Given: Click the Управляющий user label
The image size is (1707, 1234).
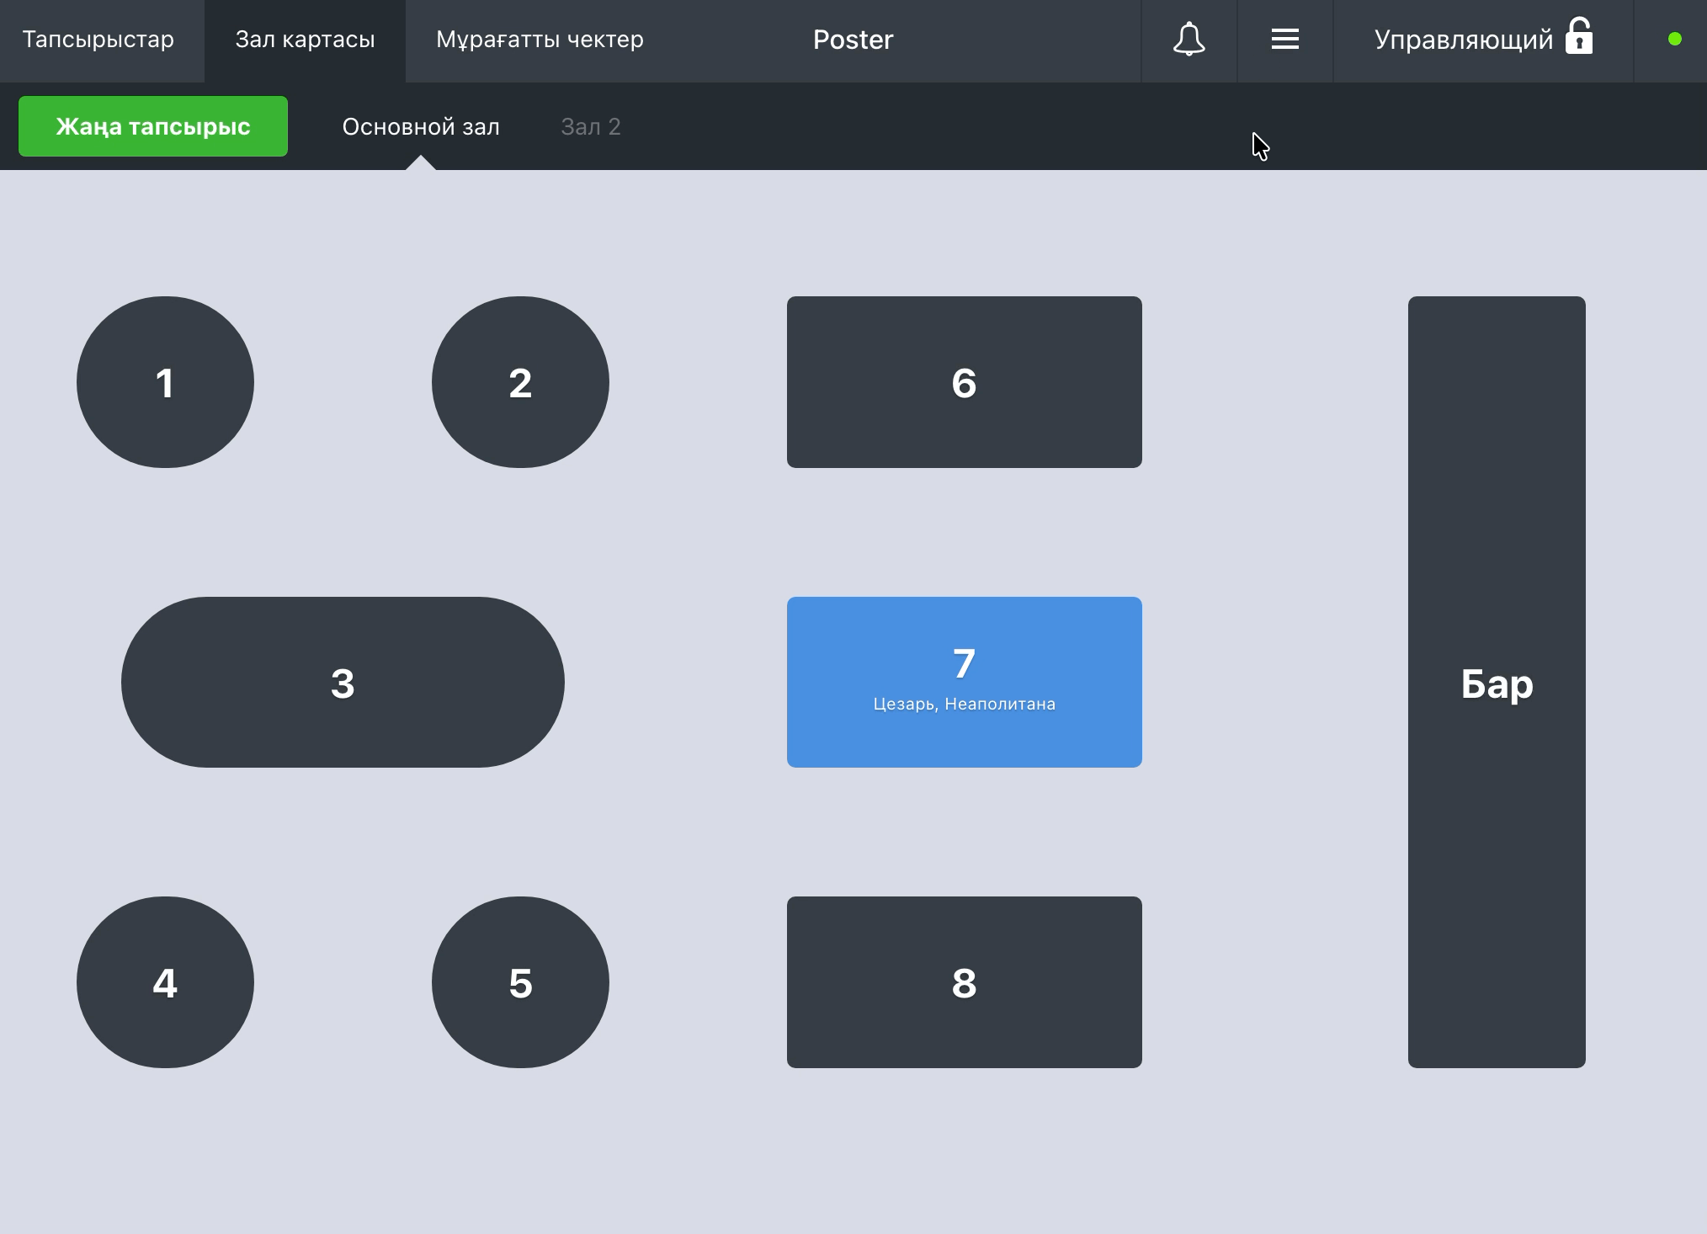Looking at the screenshot, I should (x=1463, y=40).
